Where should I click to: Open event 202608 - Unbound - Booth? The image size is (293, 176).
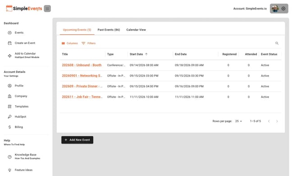(82, 65)
